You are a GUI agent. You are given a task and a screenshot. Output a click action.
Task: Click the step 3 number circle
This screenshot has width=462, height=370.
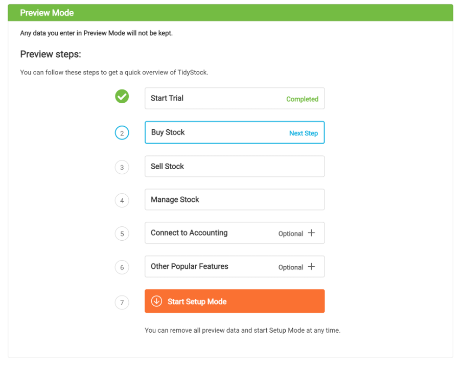(122, 167)
